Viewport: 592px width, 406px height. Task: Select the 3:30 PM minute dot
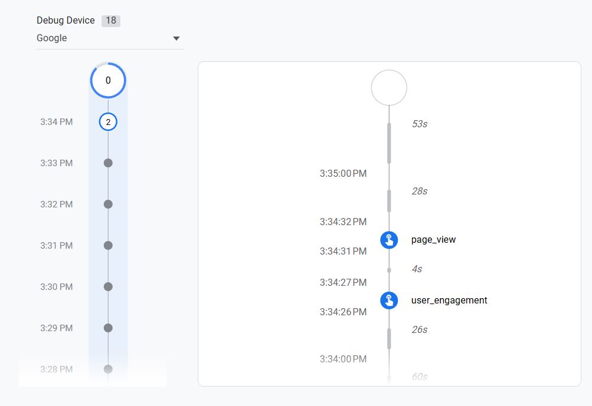[108, 287]
